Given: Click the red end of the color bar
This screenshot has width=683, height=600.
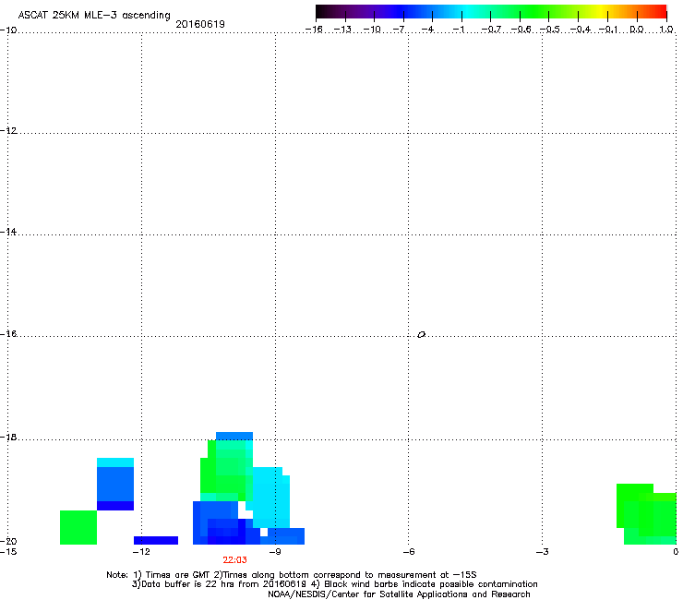Looking at the screenshot, I should 661,12.
